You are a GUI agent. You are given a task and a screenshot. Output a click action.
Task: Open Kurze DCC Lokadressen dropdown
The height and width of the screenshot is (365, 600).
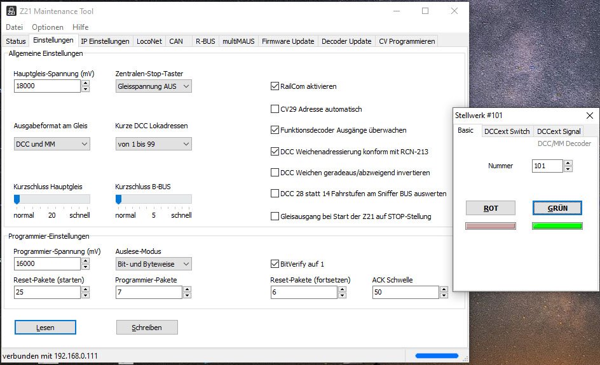[x=153, y=144]
